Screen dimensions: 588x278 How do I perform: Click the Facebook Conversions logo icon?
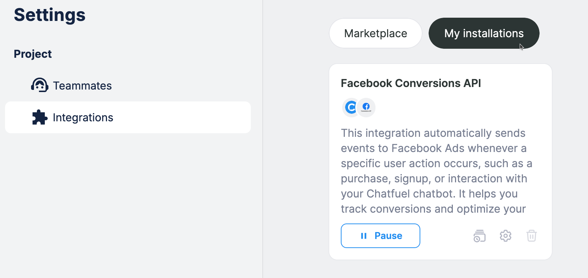366,107
